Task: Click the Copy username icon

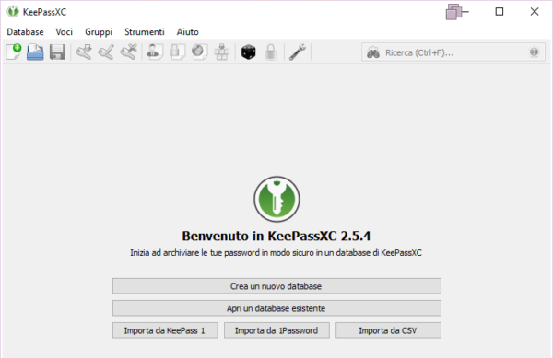Action: (x=155, y=52)
